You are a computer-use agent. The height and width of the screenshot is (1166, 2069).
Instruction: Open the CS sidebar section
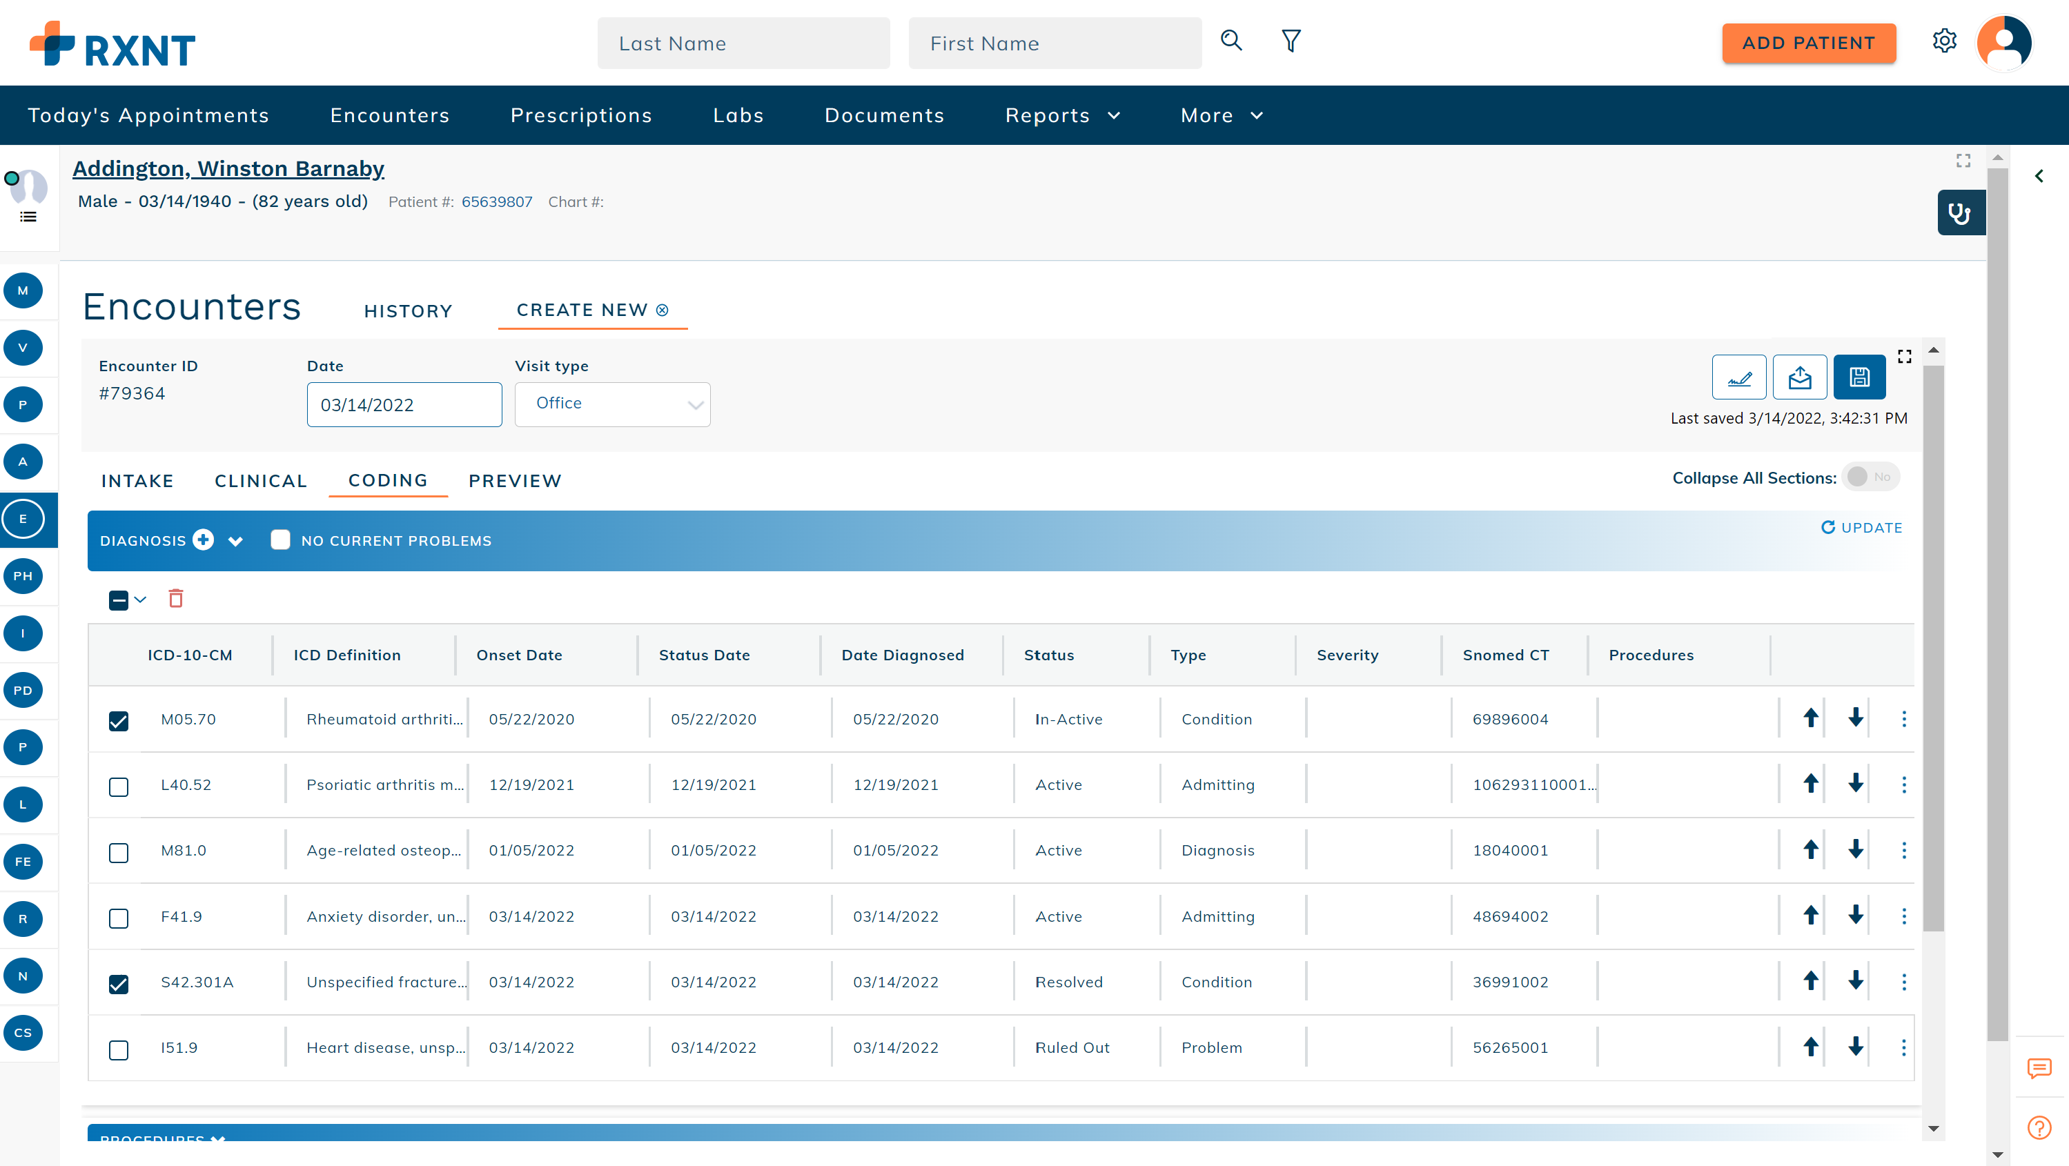[23, 1033]
